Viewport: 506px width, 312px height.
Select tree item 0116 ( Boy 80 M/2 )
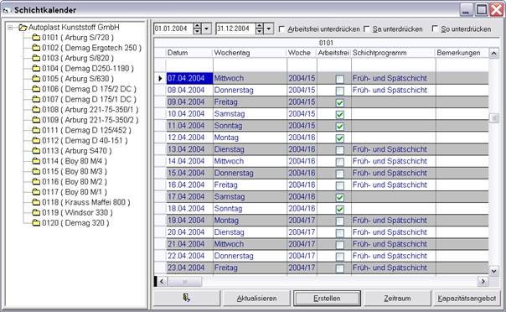[x=75, y=182]
